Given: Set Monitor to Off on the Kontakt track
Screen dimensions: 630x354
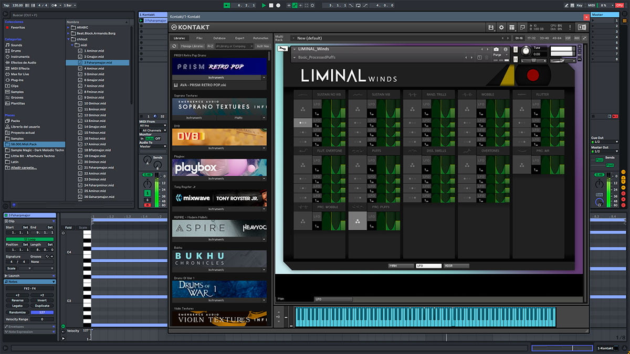Looking at the screenshot, I should [157, 138].
